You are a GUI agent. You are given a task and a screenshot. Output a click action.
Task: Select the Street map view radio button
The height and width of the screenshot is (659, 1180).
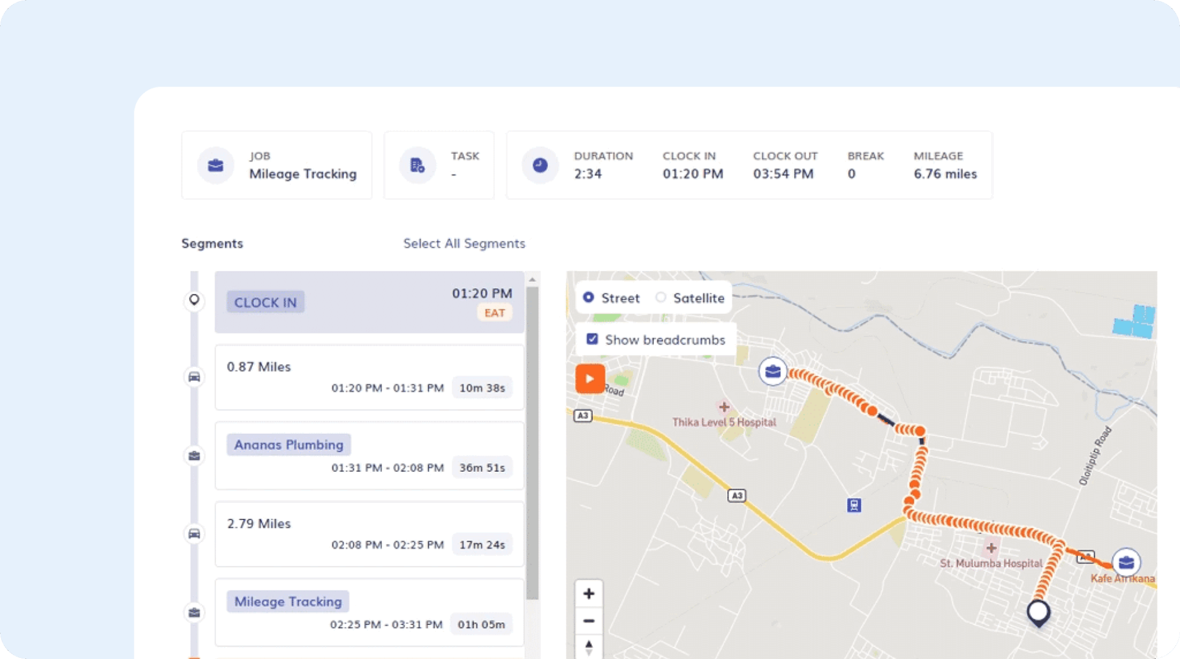tap(588, 297)
